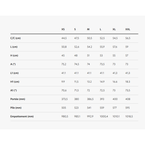
Task: Select the 59 length value for XXL
Action: tap(127, 47)
